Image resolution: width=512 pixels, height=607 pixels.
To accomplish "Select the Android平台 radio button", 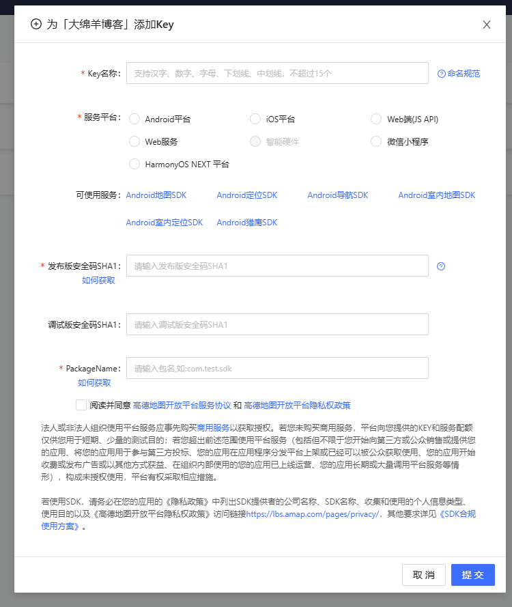I will click(134, 119).
